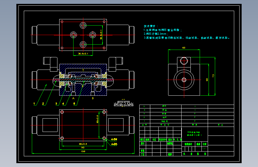Image resolution: width=258 pixels, height=167 pixels.
Task: Click the hydraulic valve schematic symbol
Action: 123,103
